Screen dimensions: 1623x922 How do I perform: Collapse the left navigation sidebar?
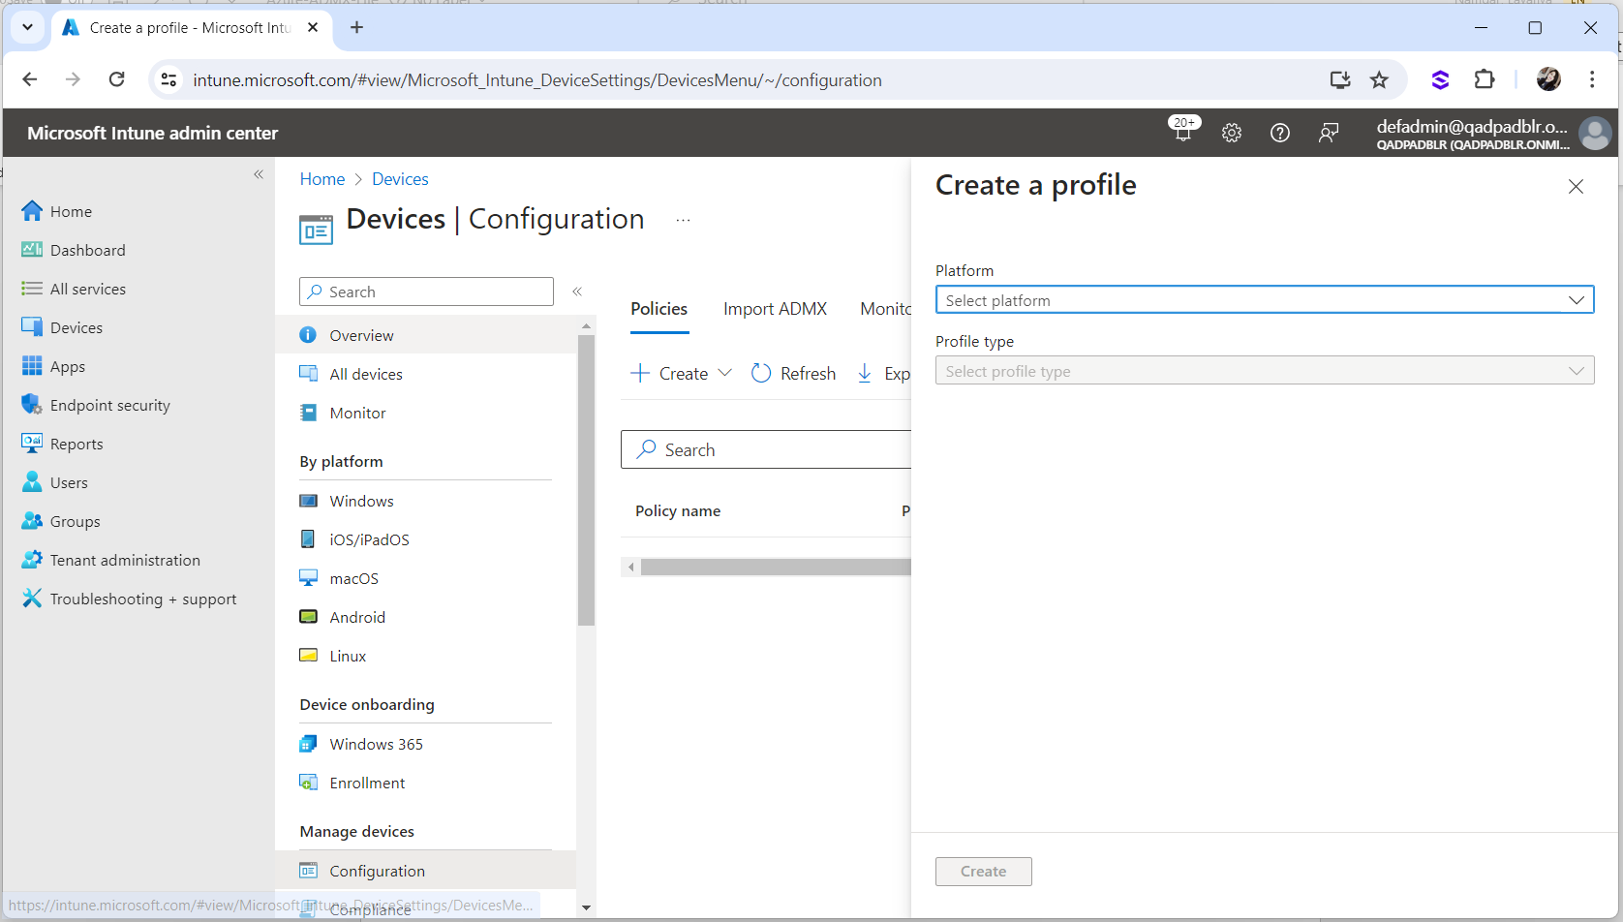(x=259, y=174)
